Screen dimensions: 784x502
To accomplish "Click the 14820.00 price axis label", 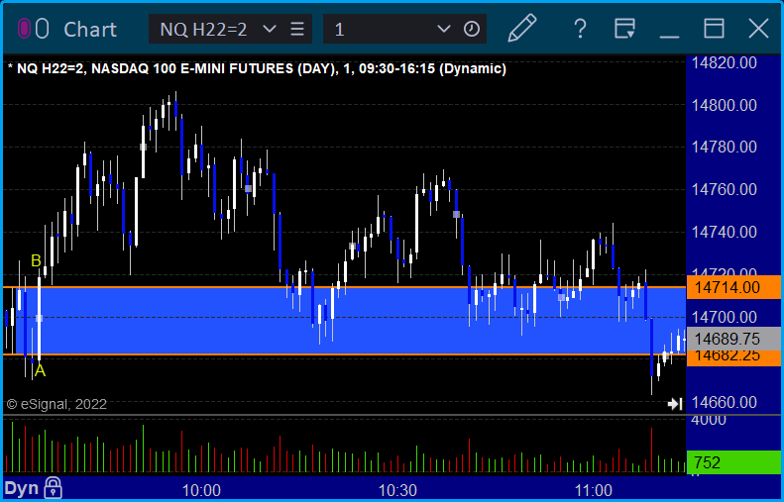I will click(724, 63).
